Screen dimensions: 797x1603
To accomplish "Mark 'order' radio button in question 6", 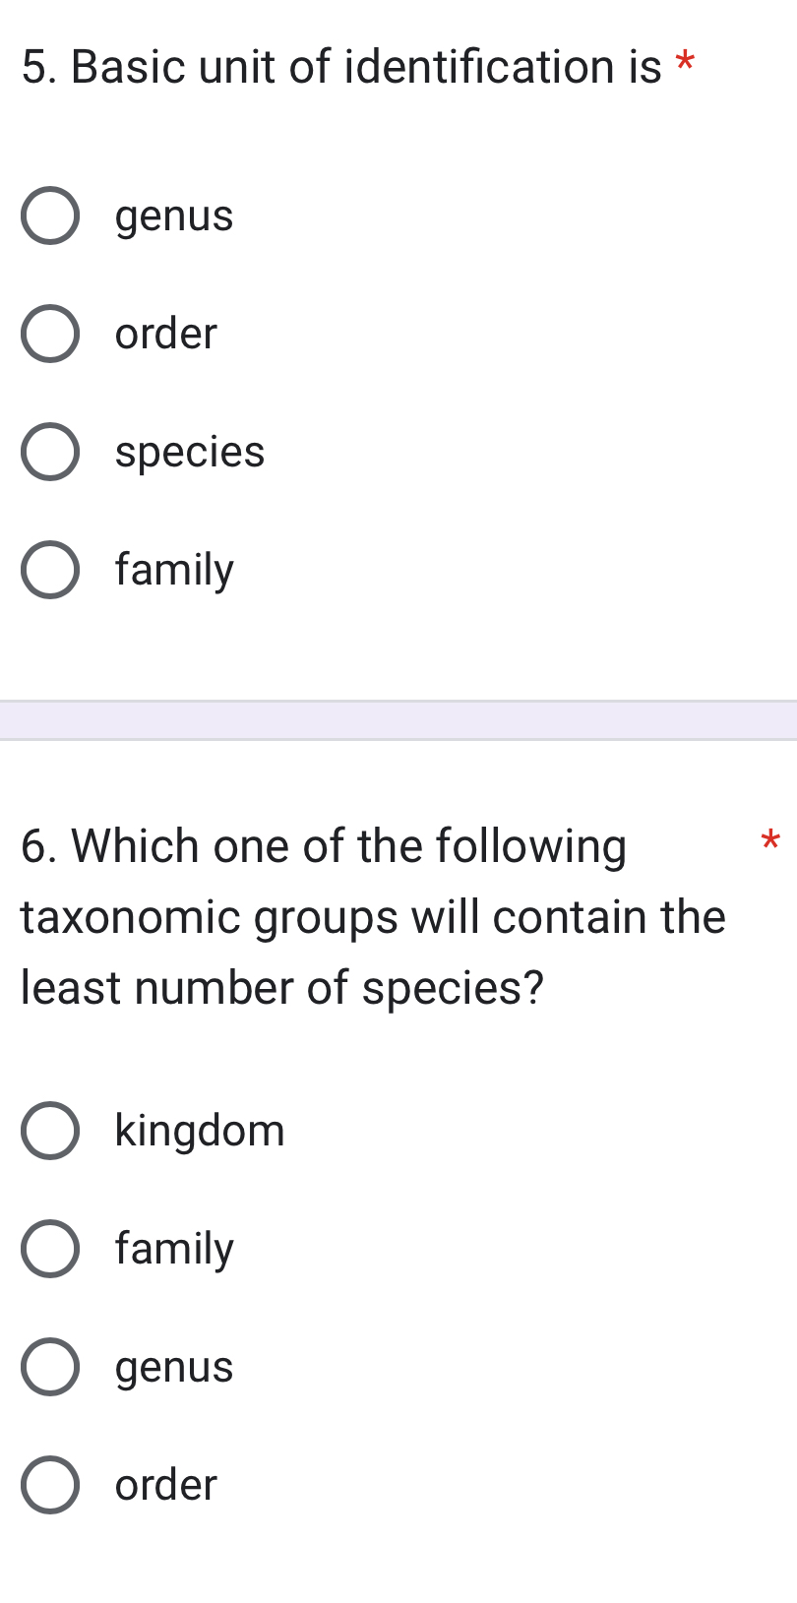I will [x=50, y=1485].
